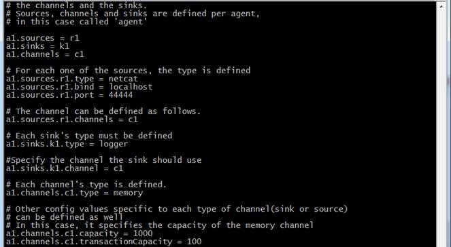The image size is (451, 247).
Task: Place cursor on 'a1.sinks = k1' line
Action: [x=37, y=46]
